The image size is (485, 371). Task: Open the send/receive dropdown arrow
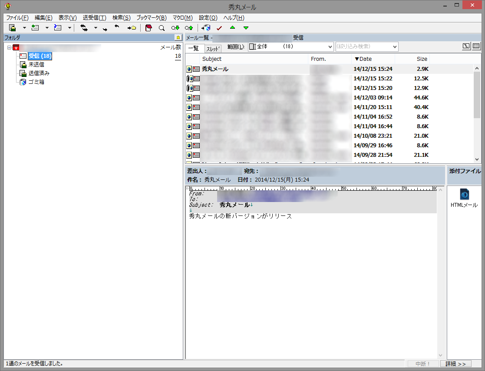click(x=96, y=28)
